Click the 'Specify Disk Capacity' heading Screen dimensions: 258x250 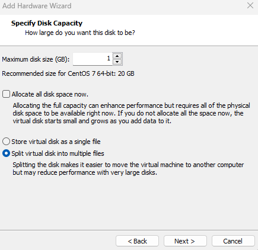(x=47, y=23)
